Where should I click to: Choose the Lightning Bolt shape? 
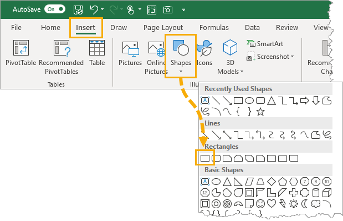pos(283,204)
